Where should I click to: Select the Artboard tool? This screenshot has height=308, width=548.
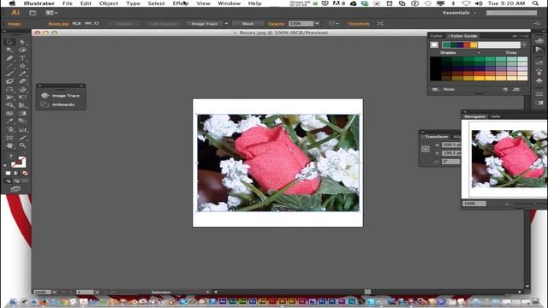tap(9, 138)
